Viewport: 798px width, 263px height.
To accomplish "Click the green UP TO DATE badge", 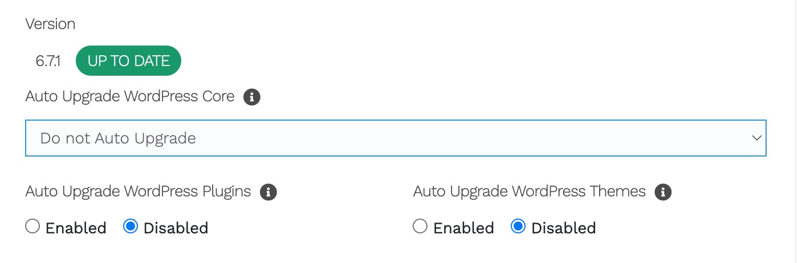I will coord(128,61).
